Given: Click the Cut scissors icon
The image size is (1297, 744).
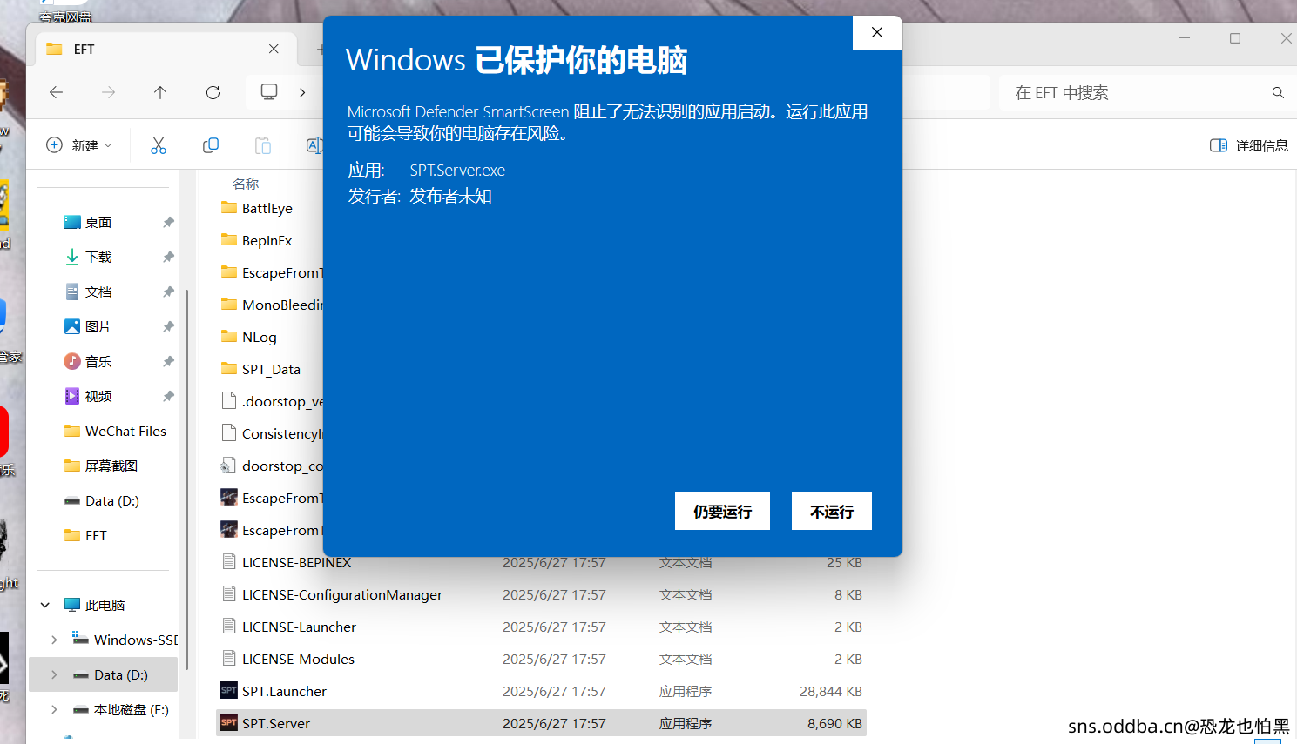Looking at the screenshot, I should (159, 145).
